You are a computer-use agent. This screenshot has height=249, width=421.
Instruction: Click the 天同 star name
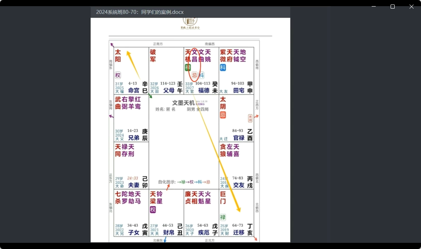click(x=118, y=150)
